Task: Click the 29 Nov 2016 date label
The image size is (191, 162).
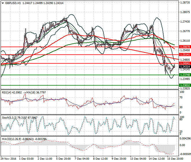Action: 8,159
